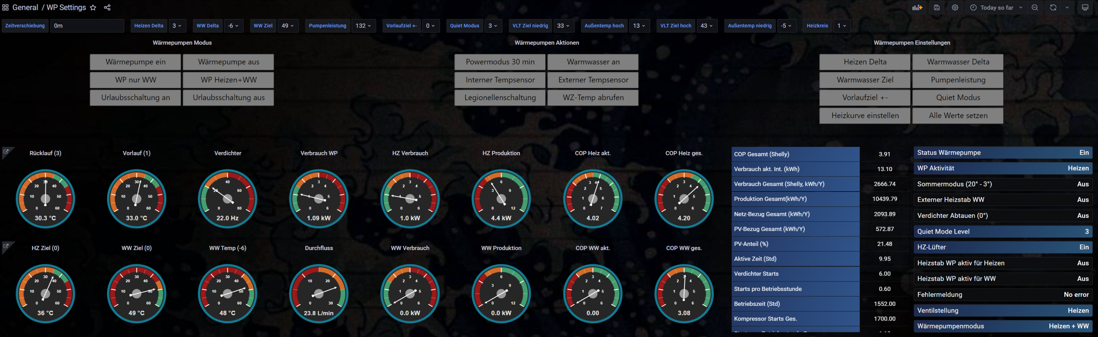Click the Zeitverschiebung input field
Viewport: 1098px width, 337px height.
pos(86,26)
